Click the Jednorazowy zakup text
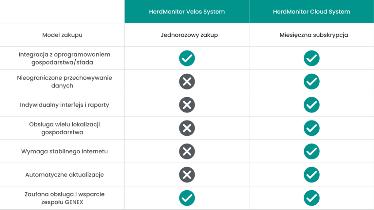 [189, 35]
